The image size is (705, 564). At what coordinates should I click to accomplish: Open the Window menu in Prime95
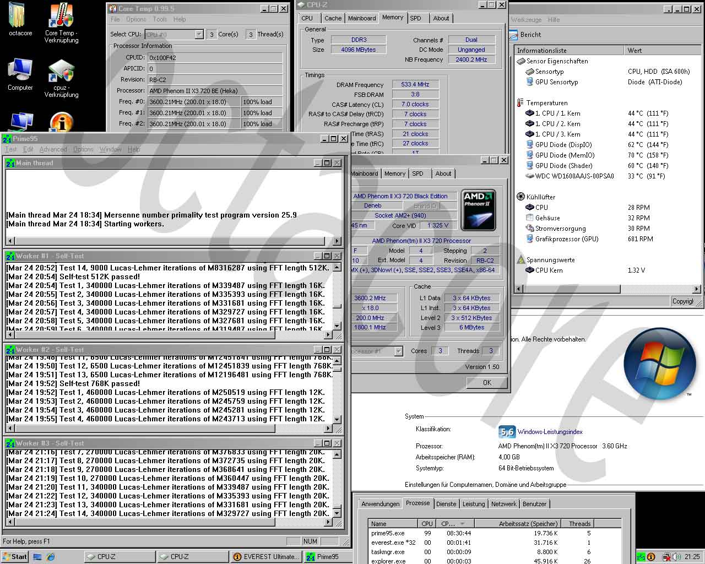(x=110, y=149)
